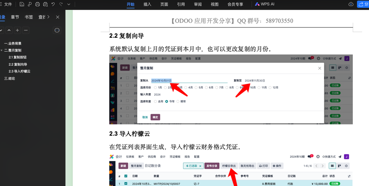This screenshot has width=369, height=186.
Task: Open the 查找 tab in navigation pane
Action: (42, 17)
